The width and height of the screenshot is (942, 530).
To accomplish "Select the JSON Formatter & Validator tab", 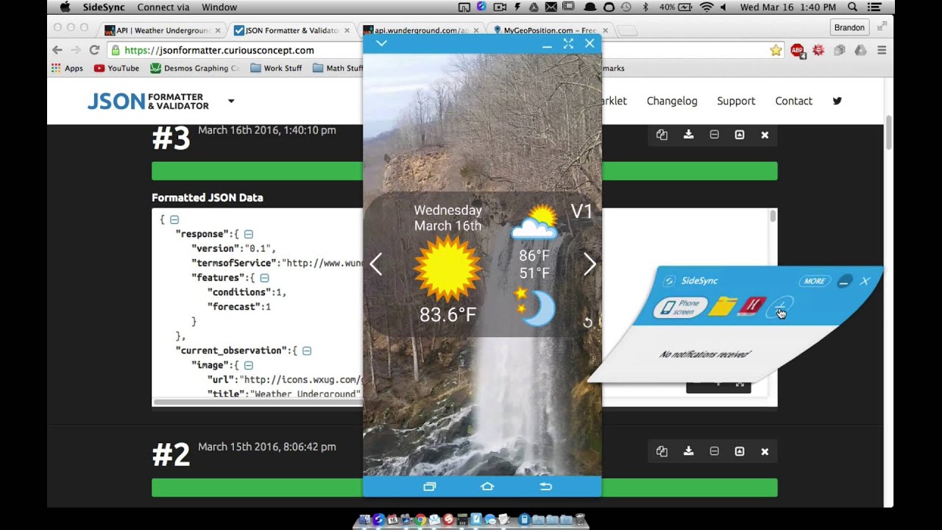I will point(291,30).
